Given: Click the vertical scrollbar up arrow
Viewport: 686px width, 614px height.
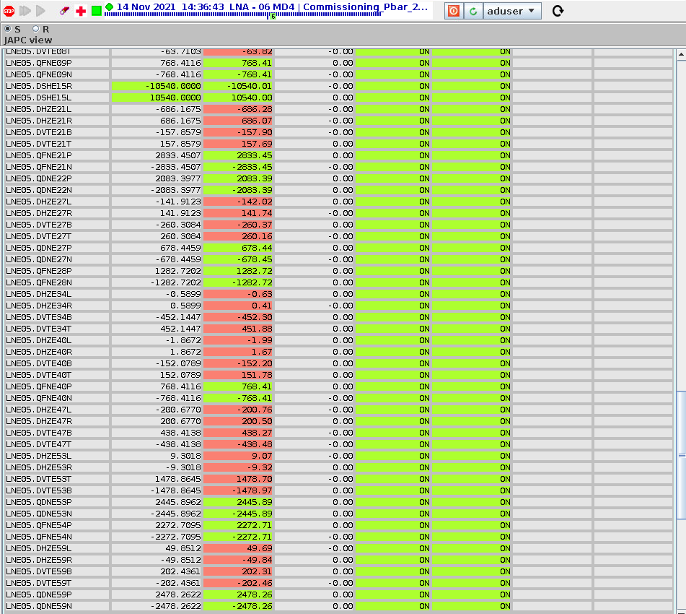Looking at the screenshot, I should 681,55.
